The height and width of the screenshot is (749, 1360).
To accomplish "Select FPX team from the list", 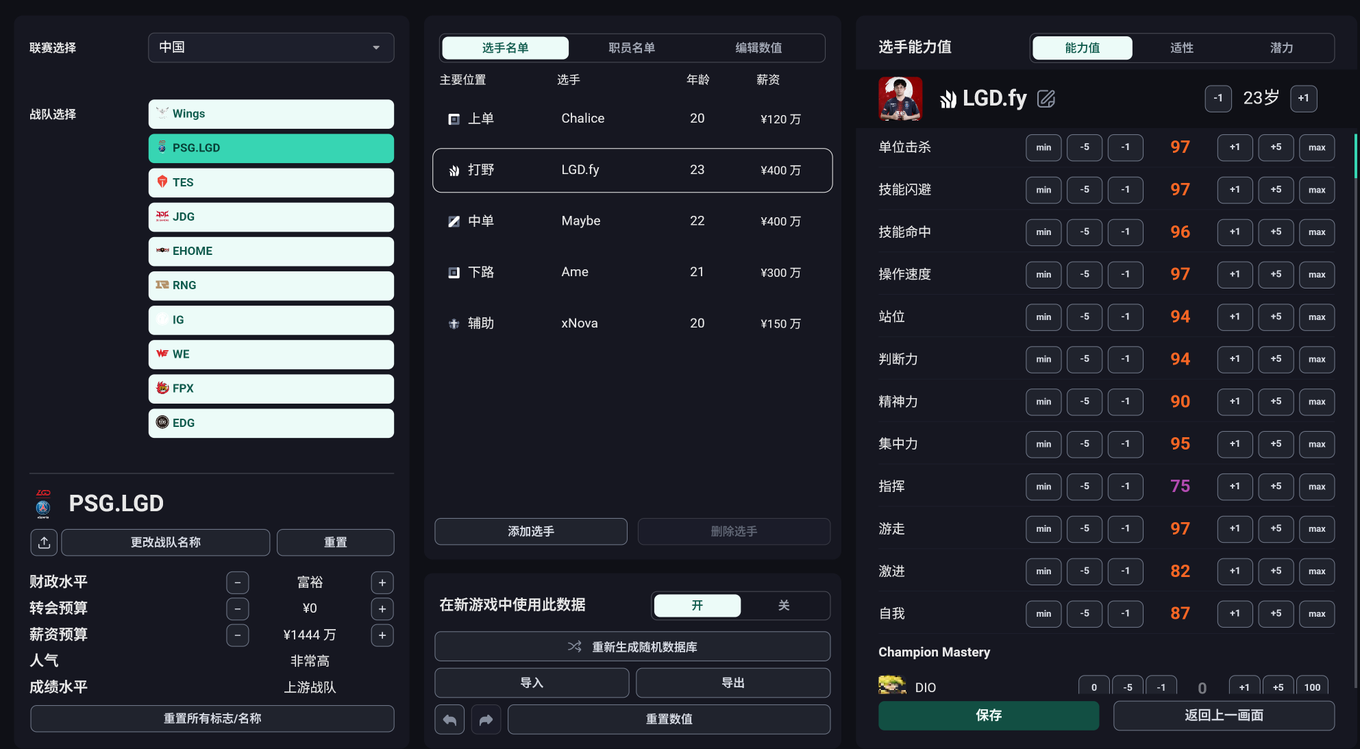I will click(x=271, y=389).
